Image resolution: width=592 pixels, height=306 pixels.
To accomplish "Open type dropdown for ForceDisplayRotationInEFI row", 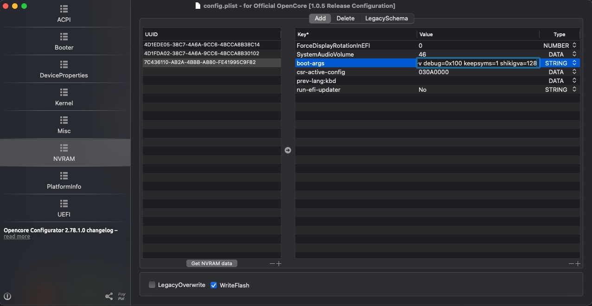I will (x=574, y=45).
